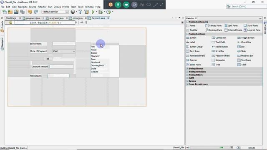The width and height of the screenshot is (267, 150).
Task: Click the New File toolbar icon
Action: pos(5,12)
